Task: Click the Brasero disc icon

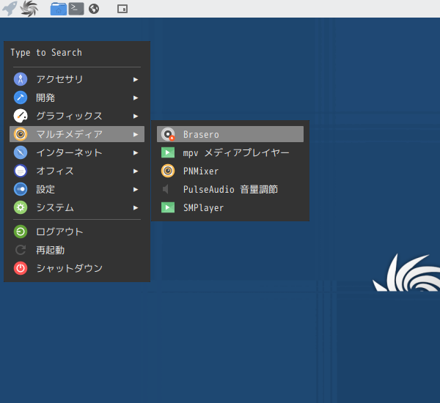Action: pos(168,134)
